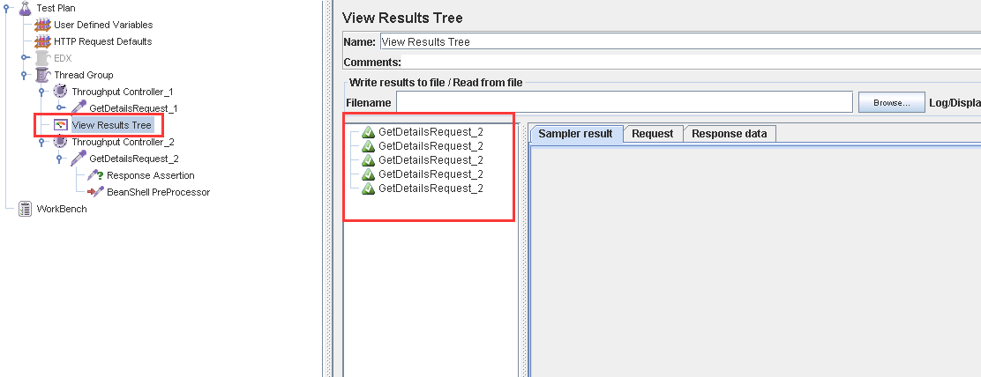Collapse the Throughput Controller_1 node

point(42,92)
